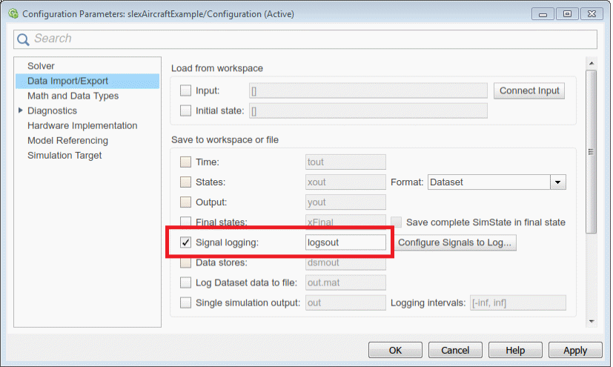Click the Apply button
This screenshot has height=367, width=613.
[575, 350]
